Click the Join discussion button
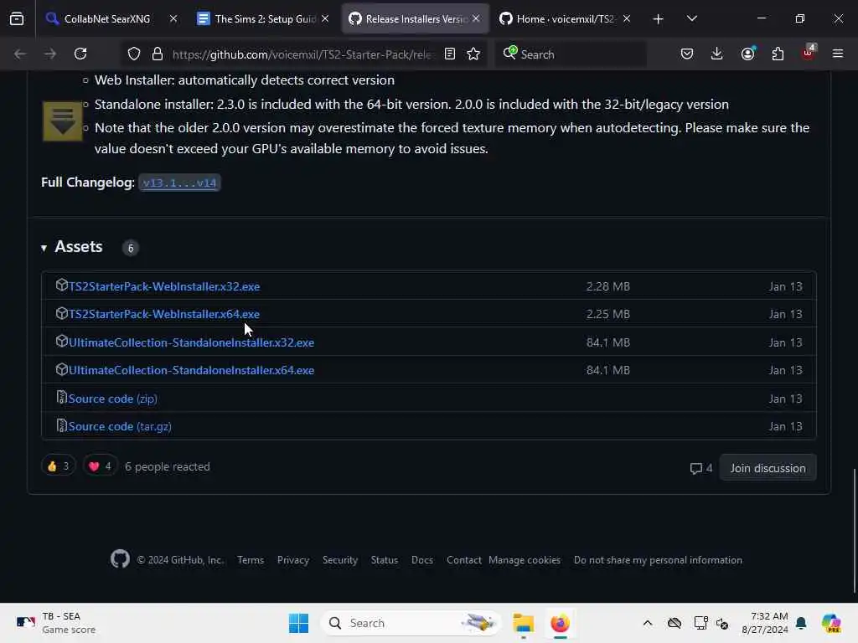Viewport: 858px width, 643px height. click(x=768, y=468)
